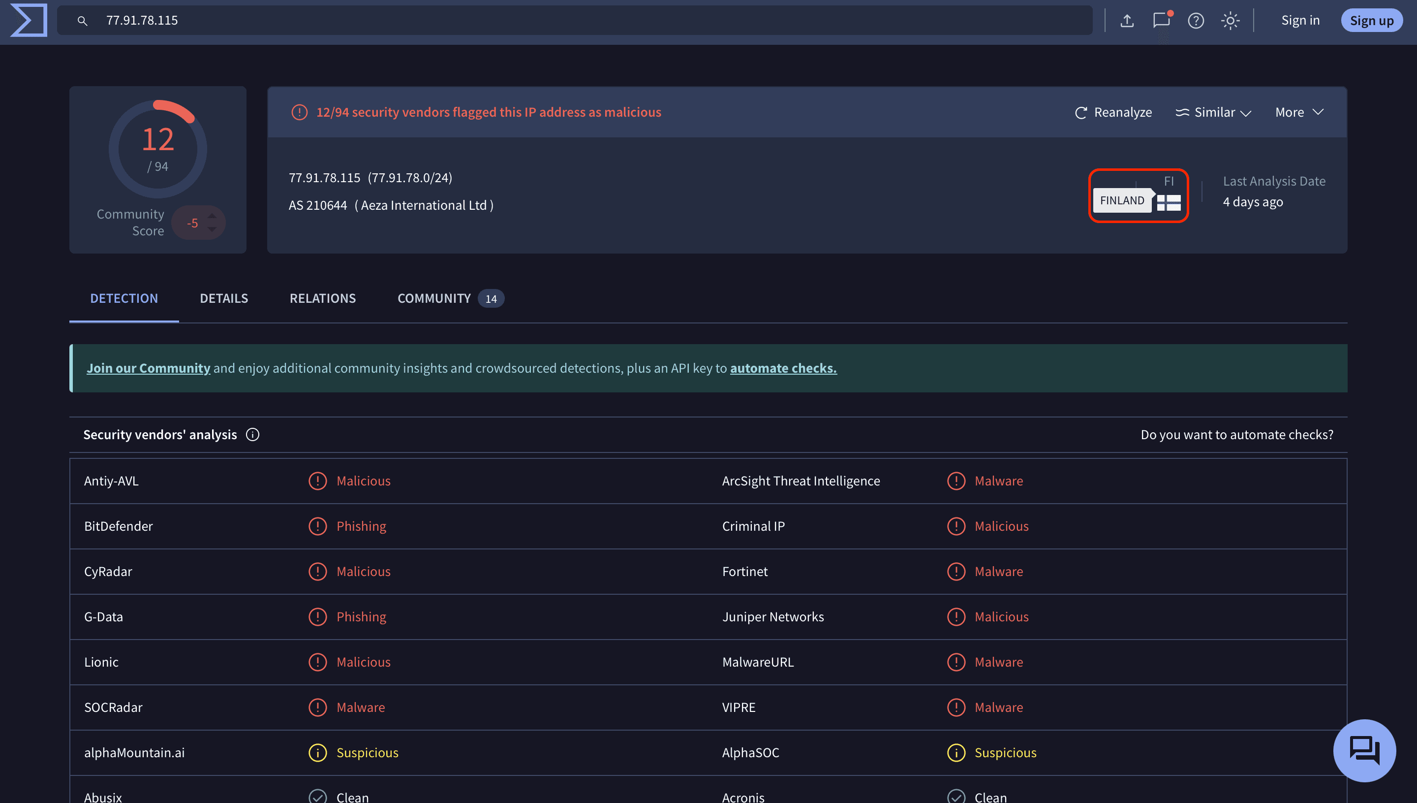
Task: Vote community score up arrow
Action: pos(212,216)
